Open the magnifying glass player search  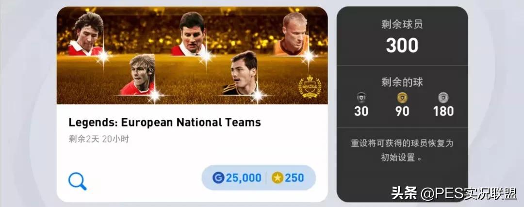pyautogui.click(x=78, y=181)
